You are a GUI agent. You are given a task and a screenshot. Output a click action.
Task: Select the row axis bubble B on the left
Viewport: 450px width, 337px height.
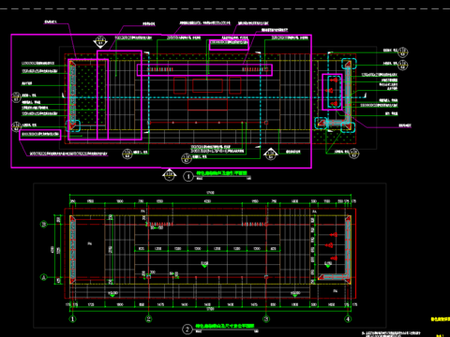(44, 224)
